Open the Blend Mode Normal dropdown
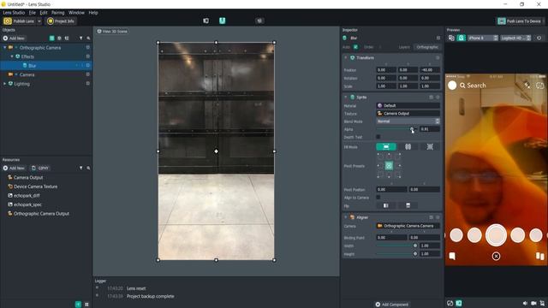 tap(408, 121)
